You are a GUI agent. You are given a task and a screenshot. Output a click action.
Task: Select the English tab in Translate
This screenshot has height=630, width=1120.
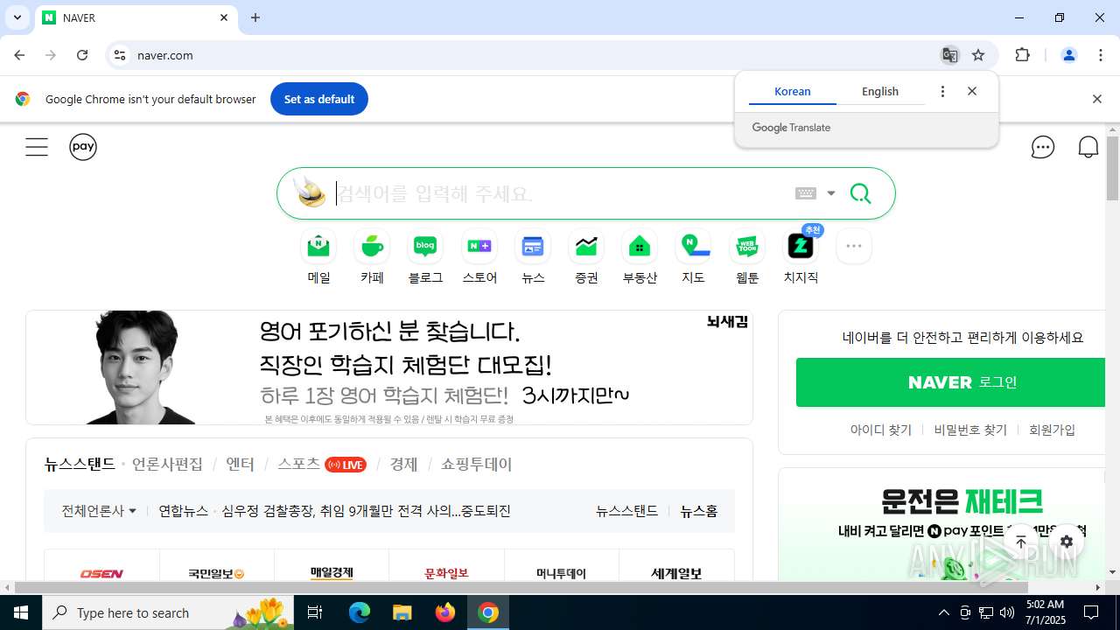880,91
